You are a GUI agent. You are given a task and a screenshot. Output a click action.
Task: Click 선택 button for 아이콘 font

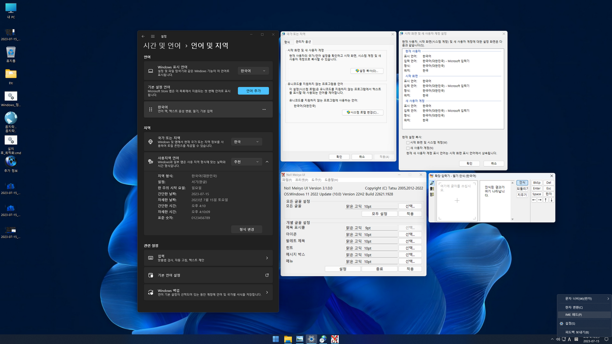tap(410, 234)
